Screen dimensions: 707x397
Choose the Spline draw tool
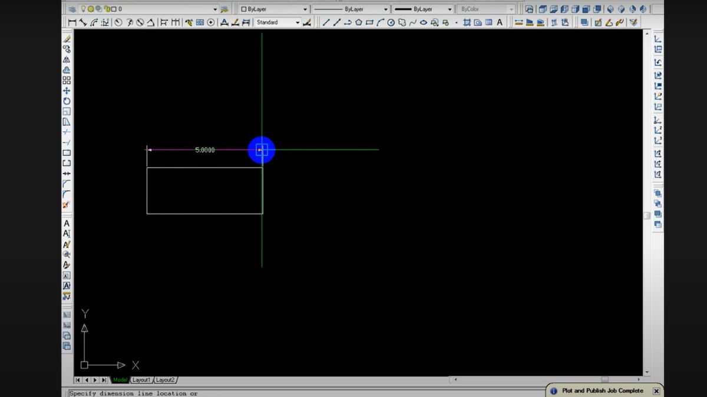[413, 22]
